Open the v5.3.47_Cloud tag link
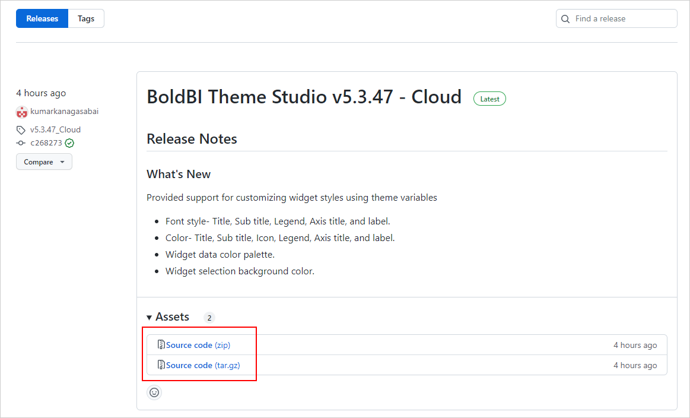 [55, 129]
